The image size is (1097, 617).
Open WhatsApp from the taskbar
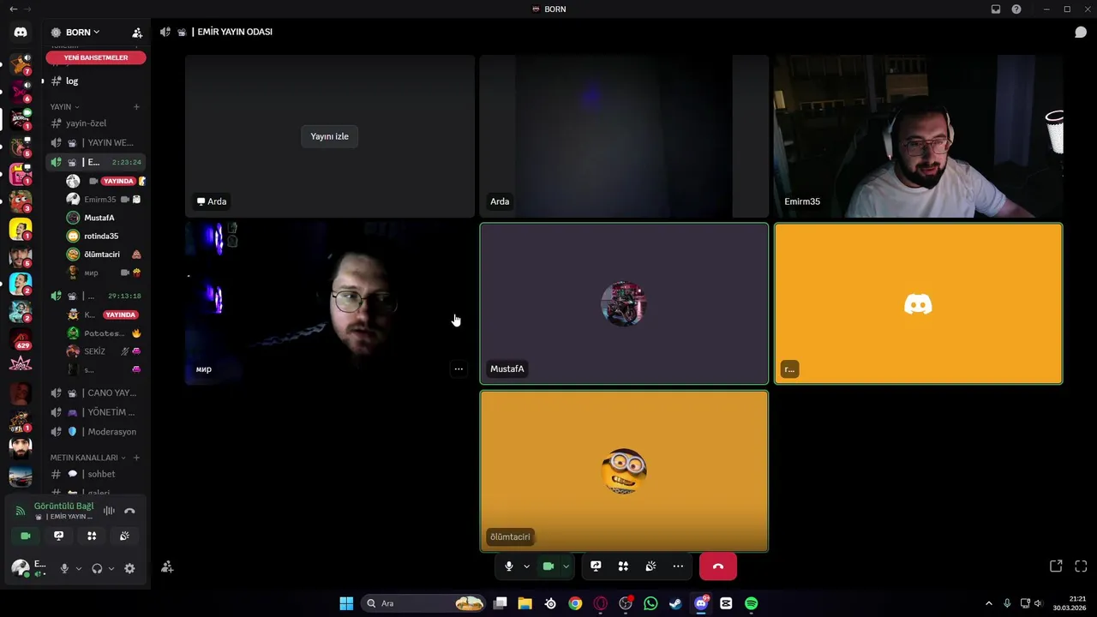click(650, 603)
